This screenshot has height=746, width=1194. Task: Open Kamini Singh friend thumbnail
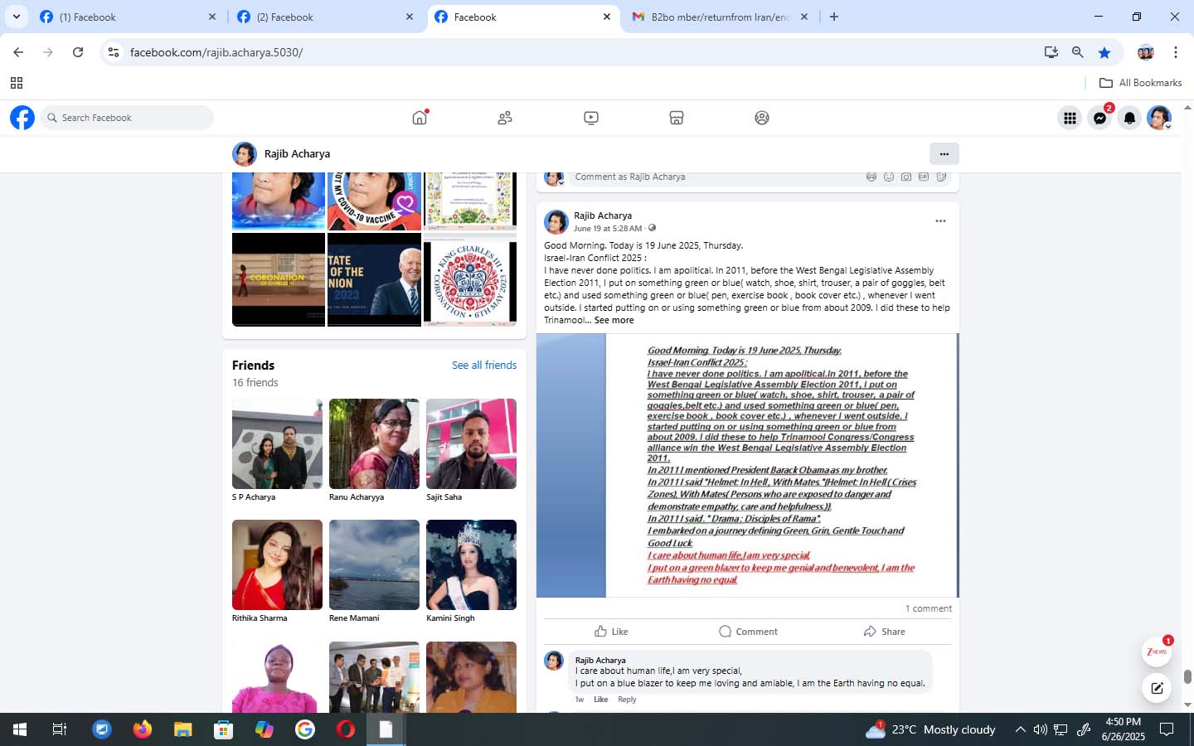471,564
